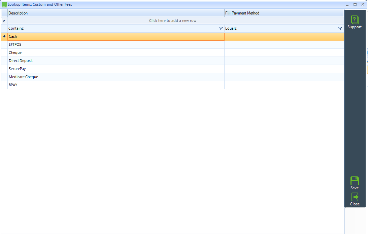
Task: Click the green app icon in title bar
Action: (4, 4)
